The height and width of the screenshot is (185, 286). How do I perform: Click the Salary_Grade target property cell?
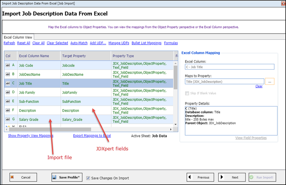point(86,119)
